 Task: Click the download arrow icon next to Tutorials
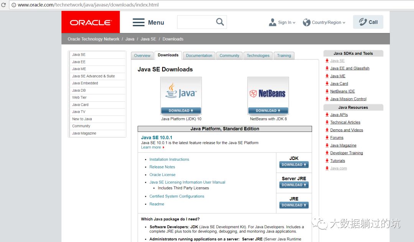pyautogui.click(x=327, y=161)
